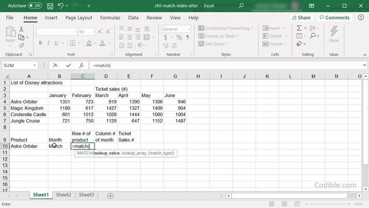This screenshot has width=369, height=208.
Task: Click the Accounting dollar format icon
Action: coord(165,37)
